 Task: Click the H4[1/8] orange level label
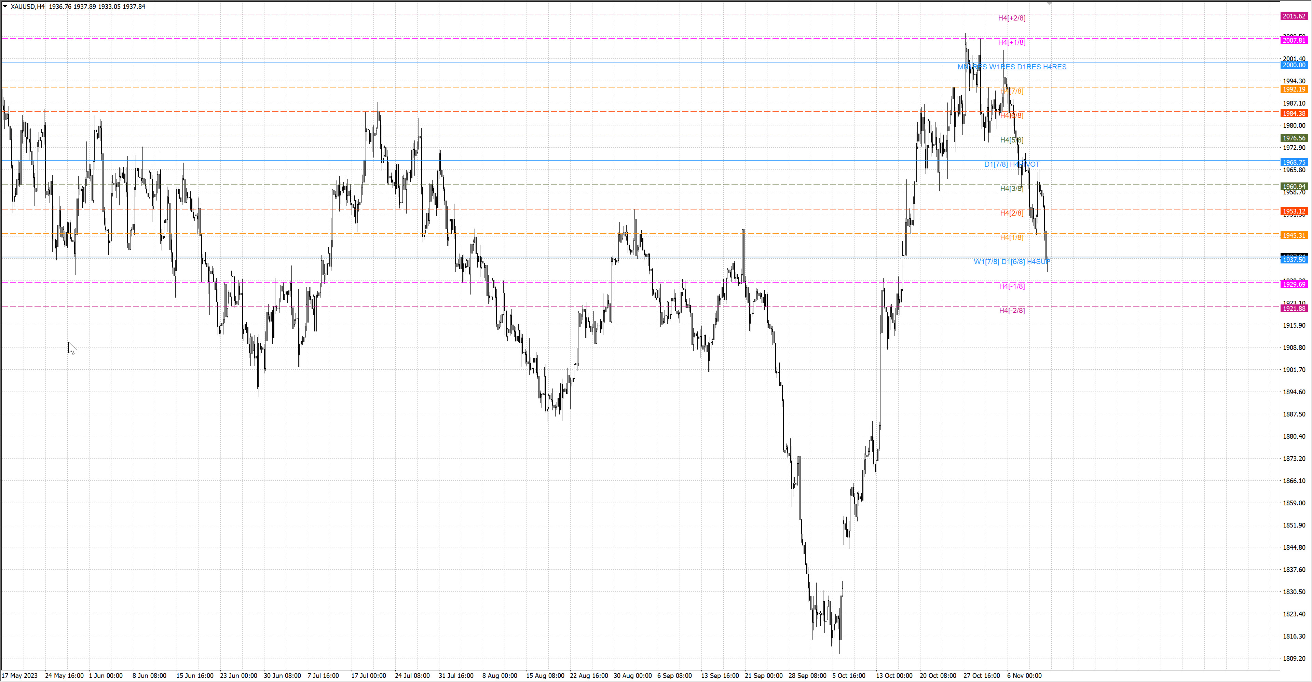(x=1011, y=237)
